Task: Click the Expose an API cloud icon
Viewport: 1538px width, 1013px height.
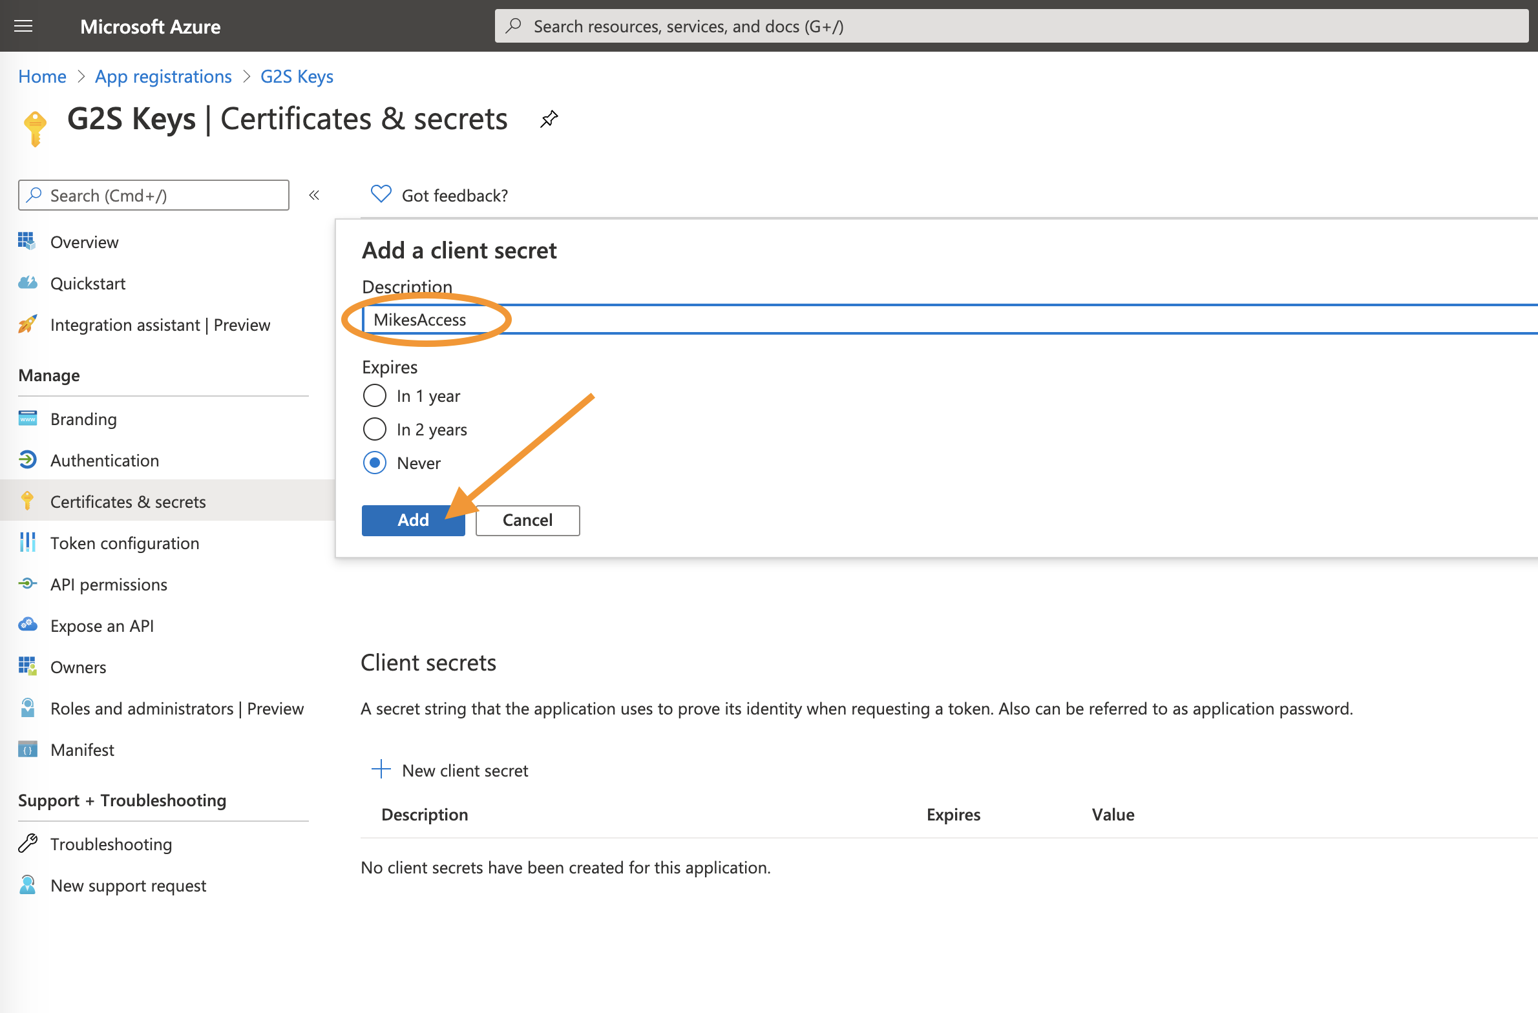Action: [27, 624]
